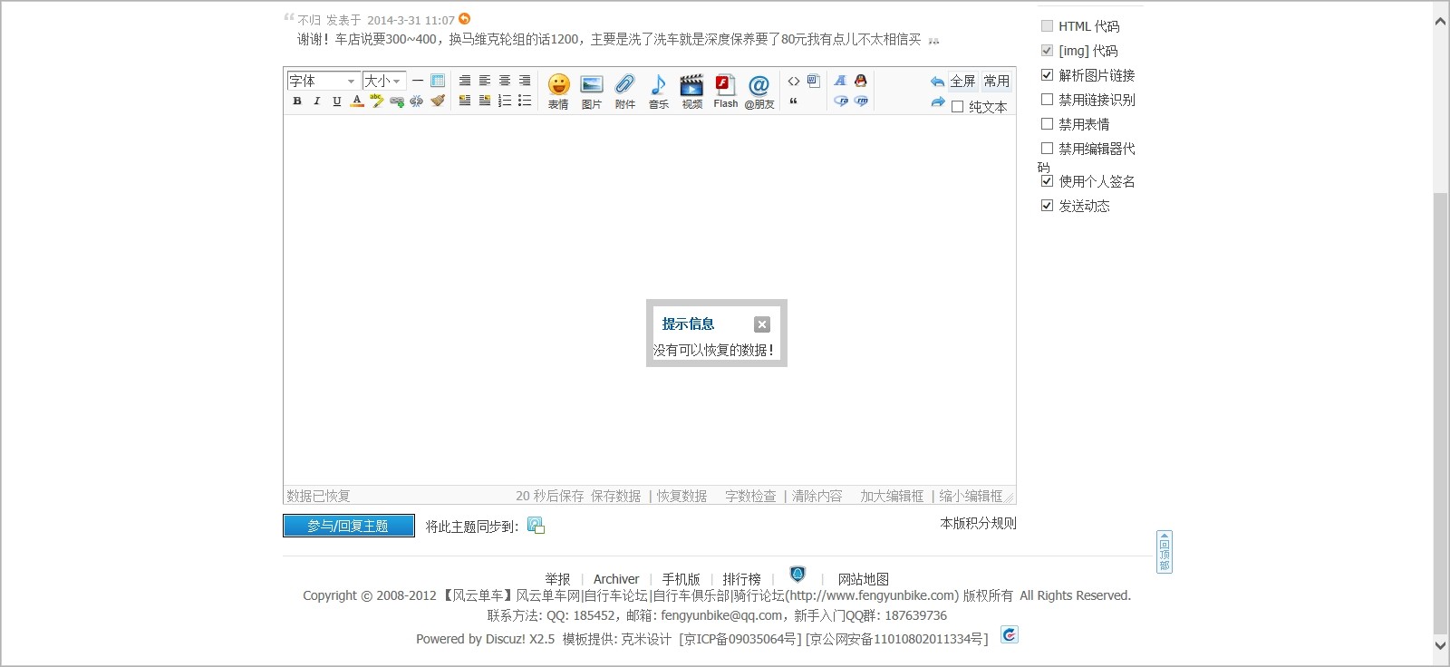The height and width of the screenshot is (667, 1450).
Task: Check 禁用编辑器代码 option
Action: click(1047, 149)
